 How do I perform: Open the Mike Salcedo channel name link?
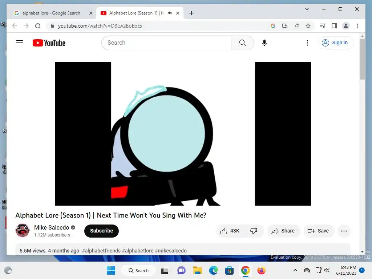(x=52, y=227)
